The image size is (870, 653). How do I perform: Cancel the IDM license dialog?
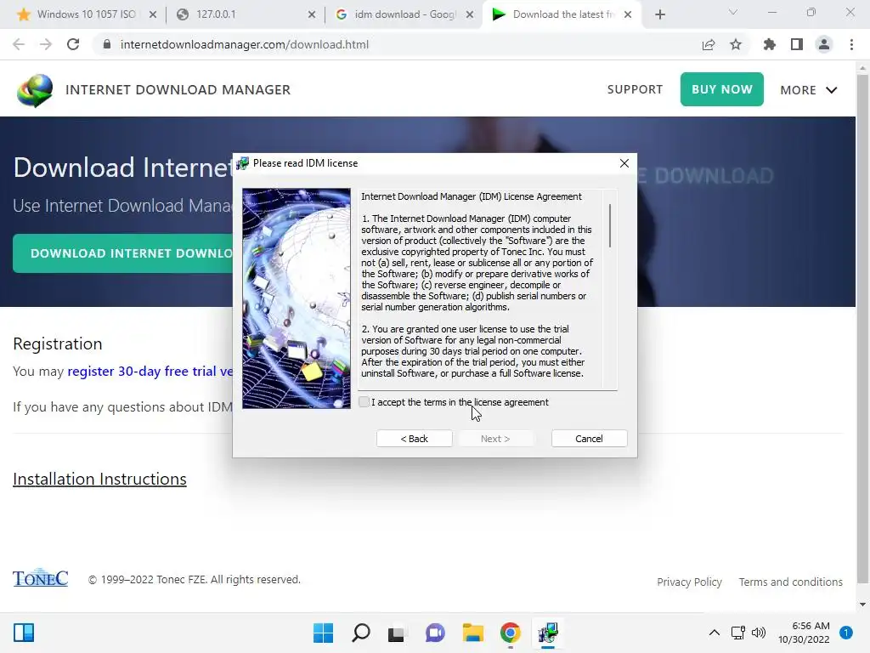(x=590, y=439)
